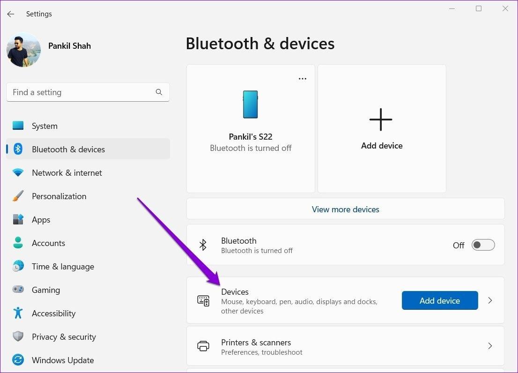Viewport: 518px width, 373px height.
Task: Click the Personalization paintbrush icon
Action: 18,196
